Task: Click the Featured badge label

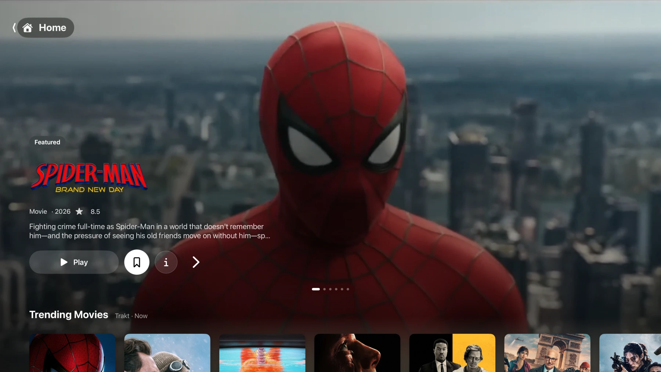Action: click(x=47, y=142)
